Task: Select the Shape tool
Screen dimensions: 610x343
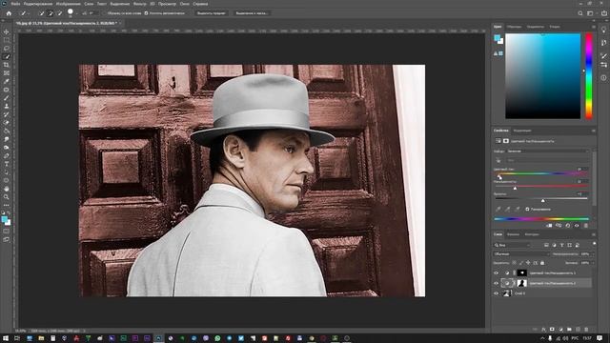Action: pos(7,180)
